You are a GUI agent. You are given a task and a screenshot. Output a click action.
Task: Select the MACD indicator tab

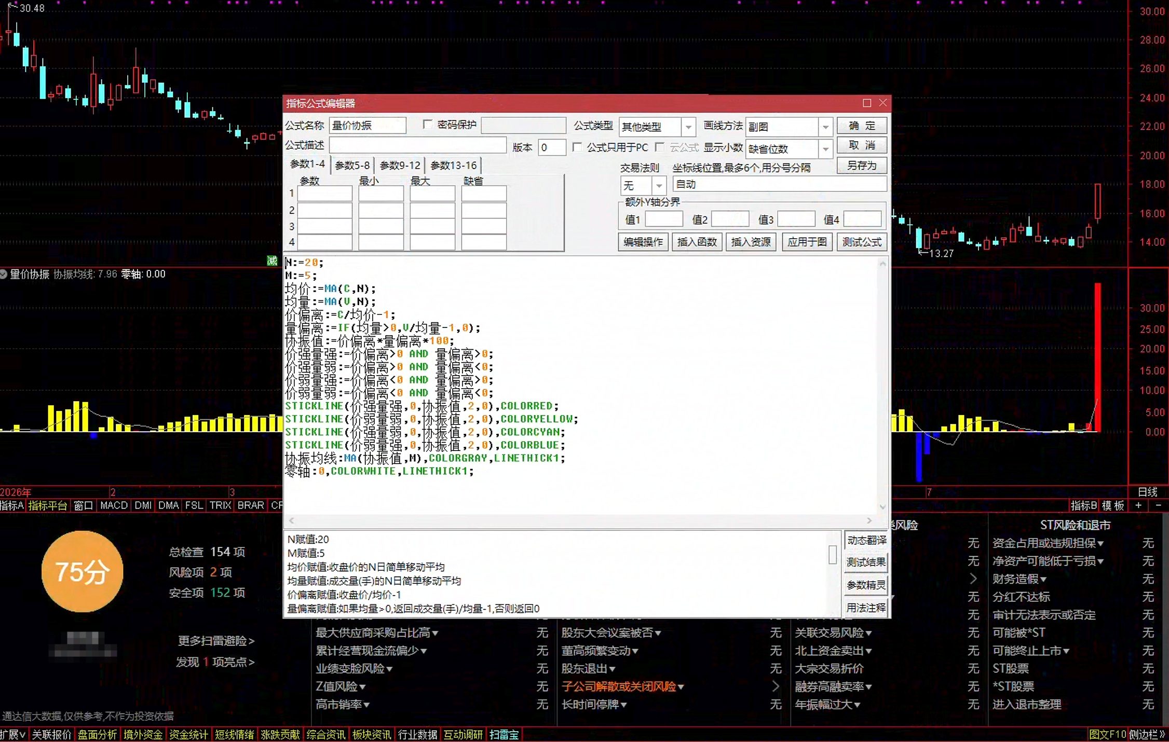click(x=114, y=505)
